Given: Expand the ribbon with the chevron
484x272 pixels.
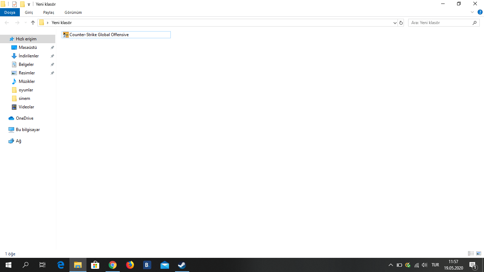Looking at the screenshot, I should click(x=472, y=12).
